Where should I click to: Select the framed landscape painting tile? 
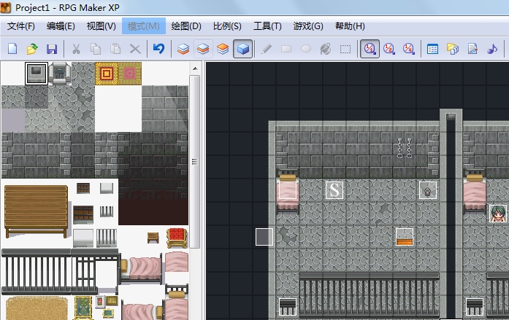point(83,307)
